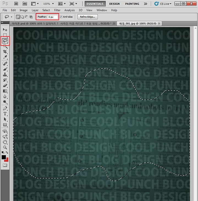The width and height of the screenshot is (198, 201).
Task: Choose New selection mode
Action: [18, 17]
